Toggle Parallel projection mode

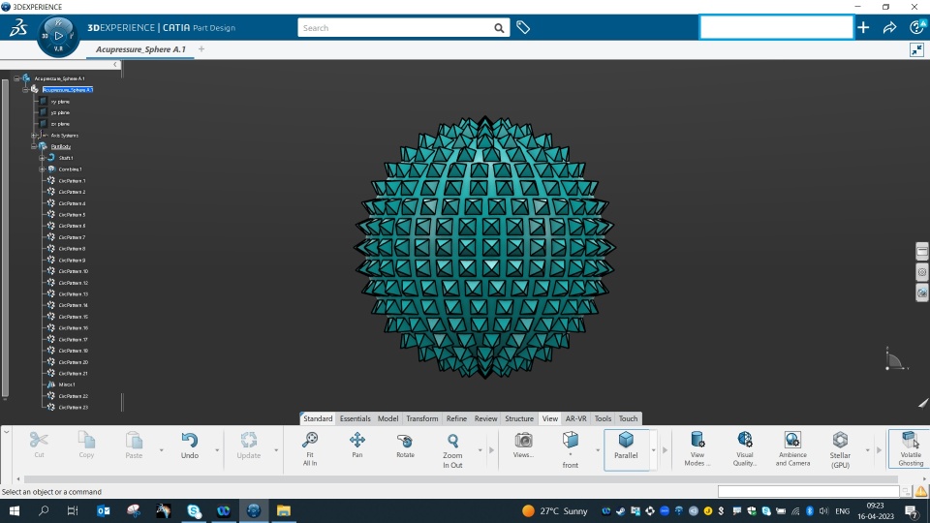coord(626,446)
